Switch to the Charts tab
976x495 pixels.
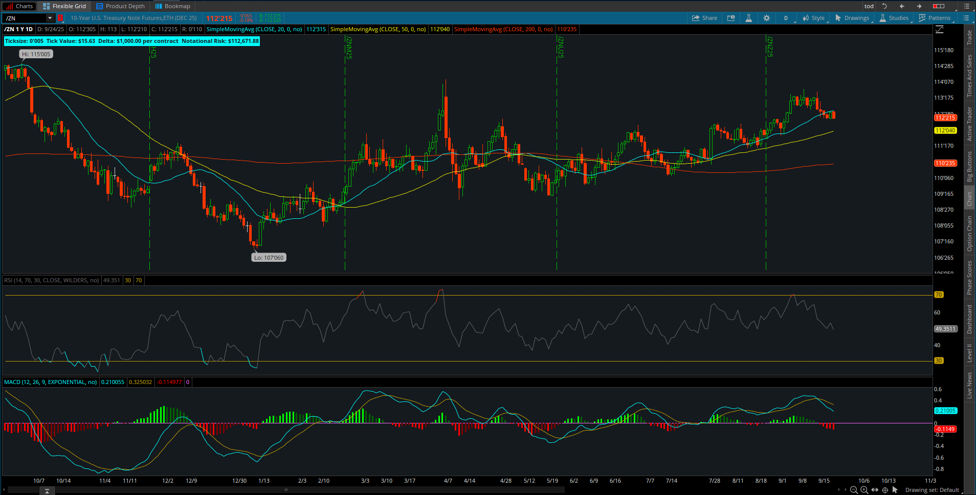click(19, 6)
